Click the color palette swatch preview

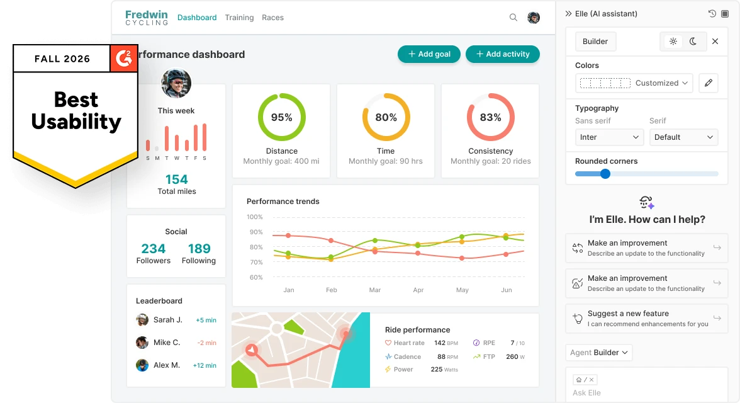tap(605, 82)
